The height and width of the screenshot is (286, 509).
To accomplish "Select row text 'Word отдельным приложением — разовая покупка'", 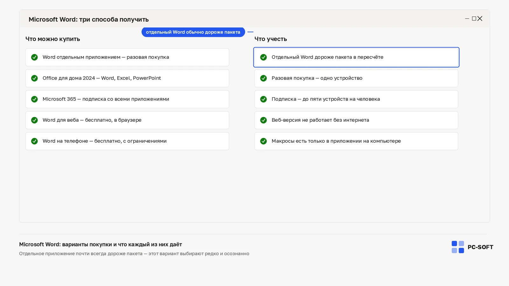I will click(x=106, y=57).
